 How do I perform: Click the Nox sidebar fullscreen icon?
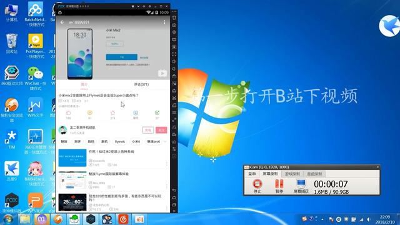[174, 54]
